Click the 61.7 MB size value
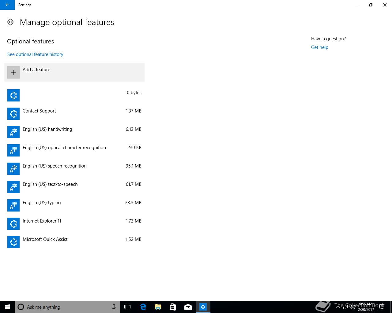The image size is (392, 313). coord(134,184)
